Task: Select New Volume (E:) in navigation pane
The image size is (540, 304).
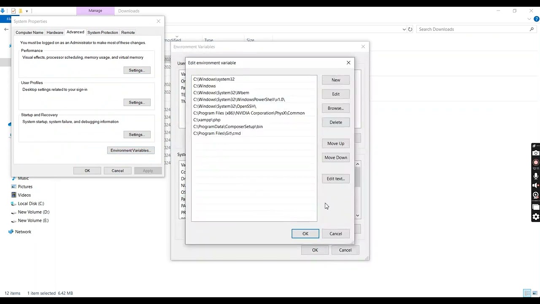Action: click(x=33, y=220)
